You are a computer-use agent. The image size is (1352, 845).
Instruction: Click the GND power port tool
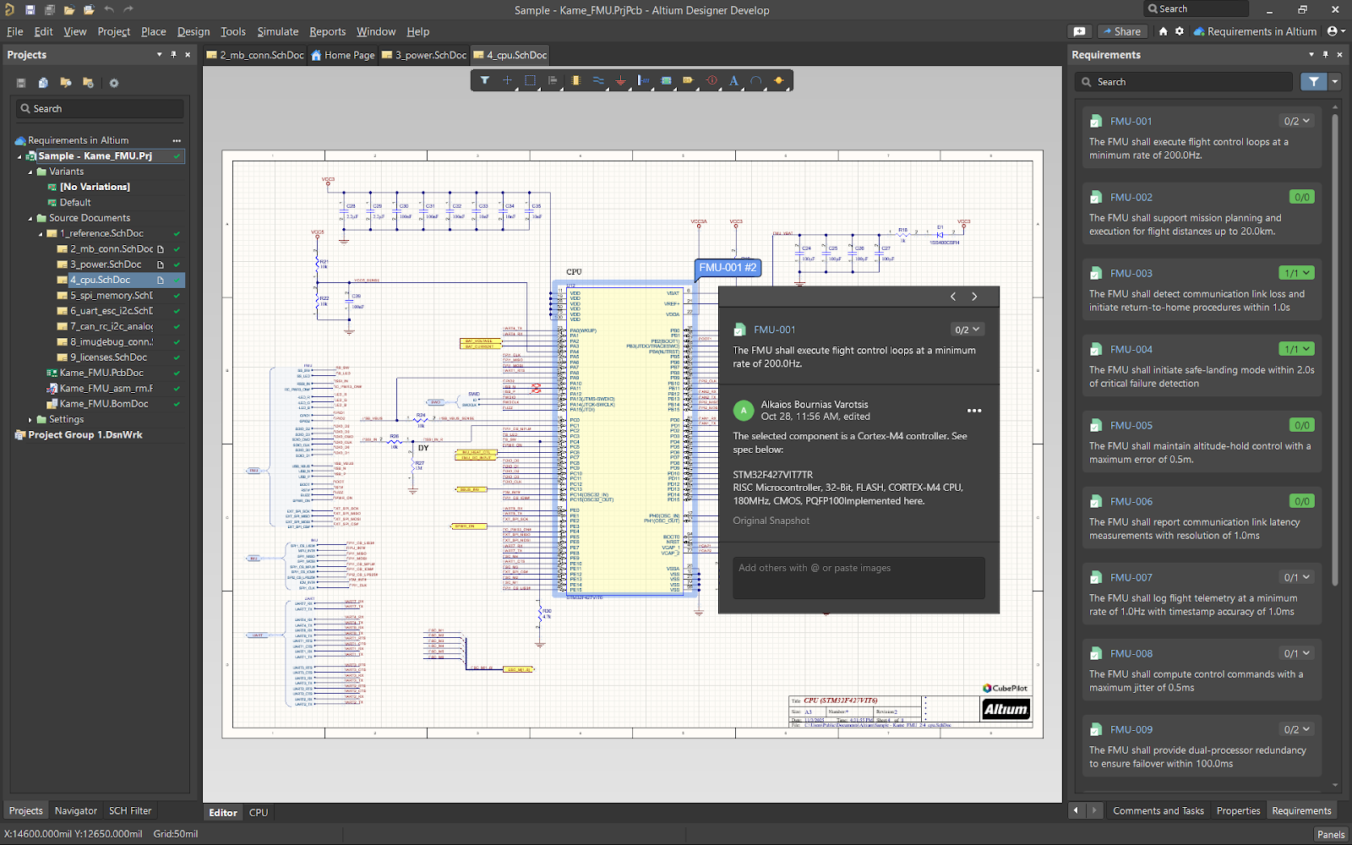click(620, 81)
